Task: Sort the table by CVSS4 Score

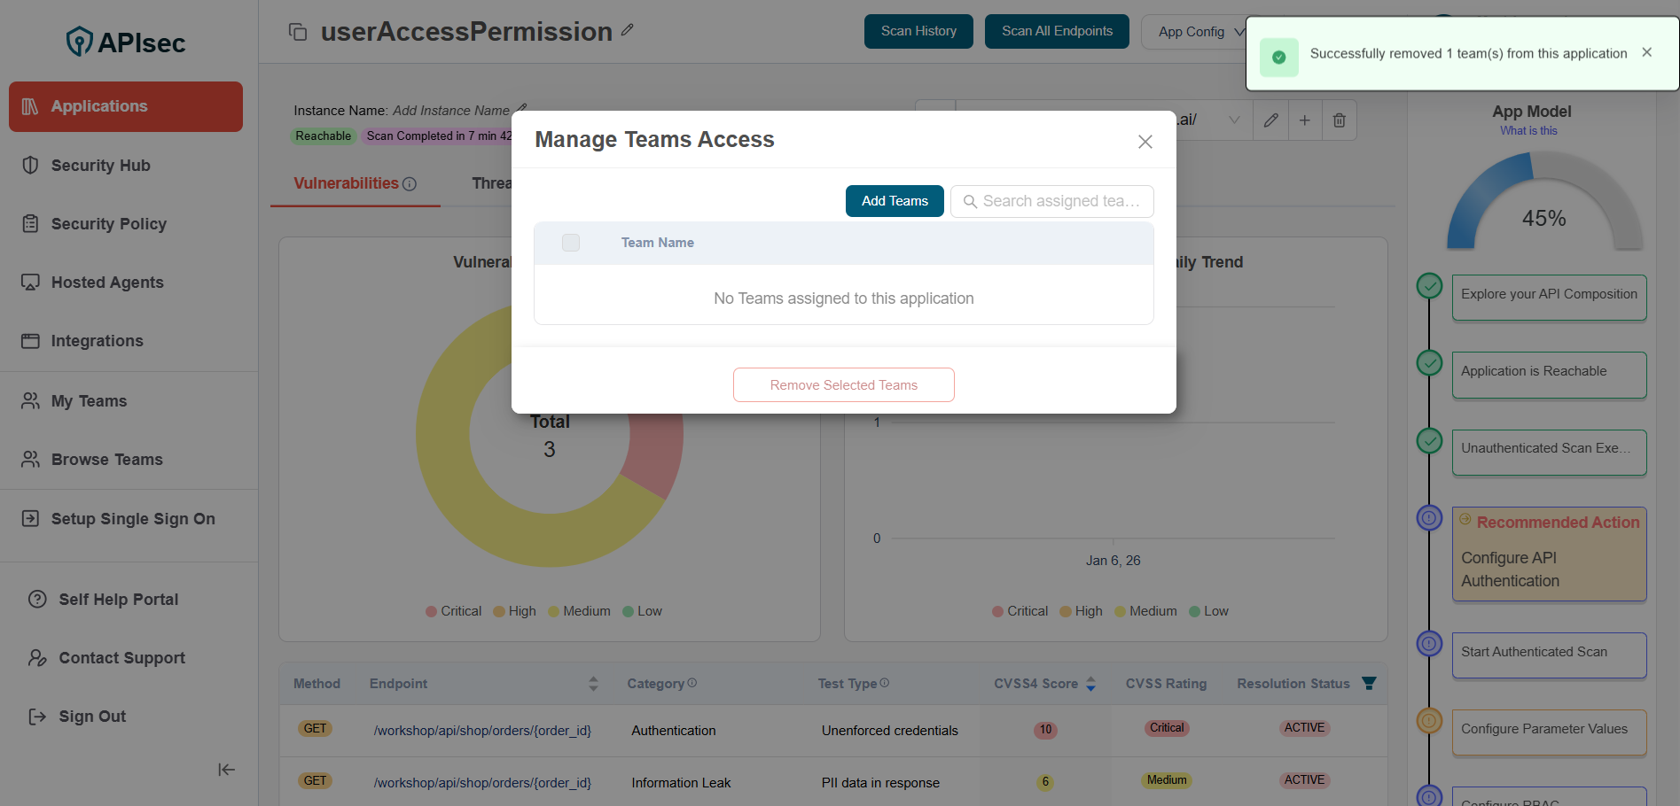Action: 1090,684
